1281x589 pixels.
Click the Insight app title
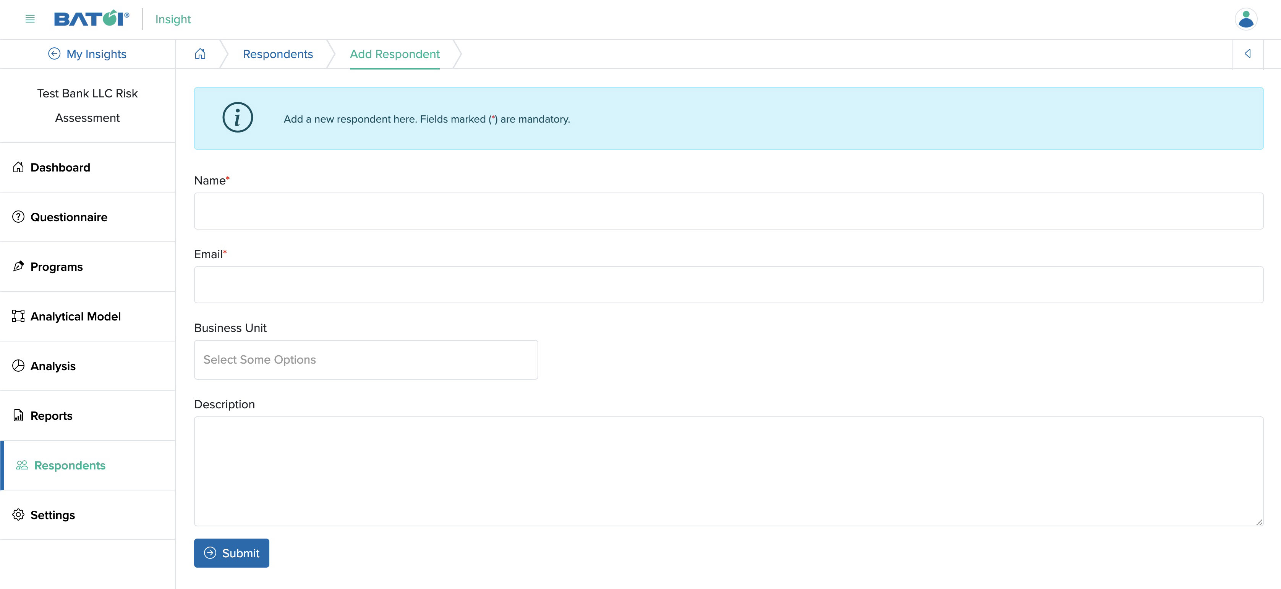[x=173, y=19]
